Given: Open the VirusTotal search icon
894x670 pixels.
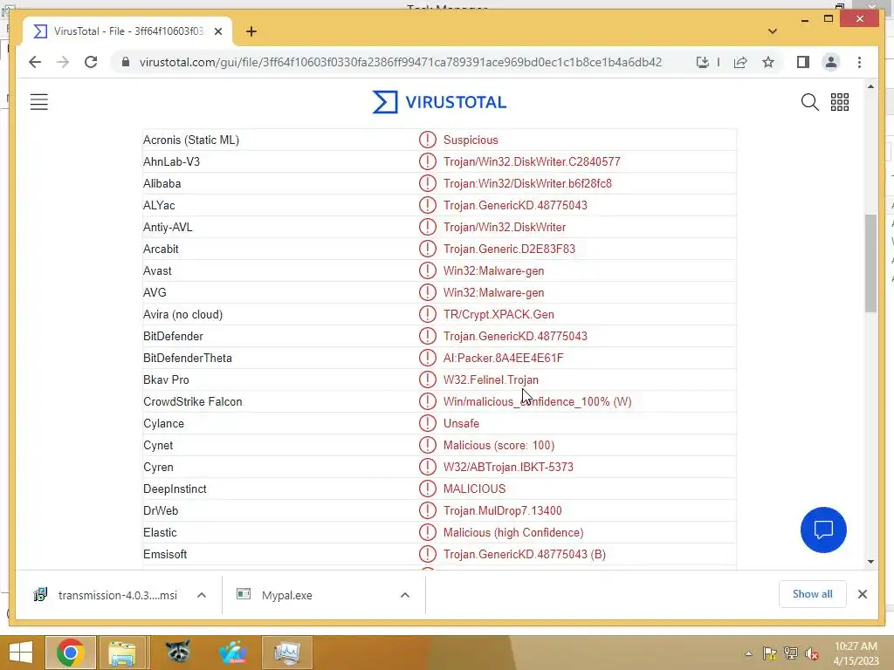Looking at the screenshot, I should point(809,102).
